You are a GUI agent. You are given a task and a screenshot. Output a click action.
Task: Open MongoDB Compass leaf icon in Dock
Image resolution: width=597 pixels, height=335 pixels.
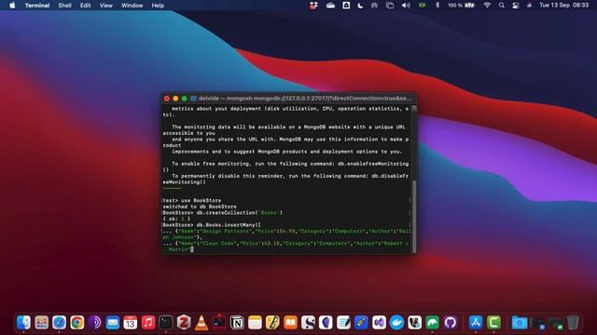(432, 323)
